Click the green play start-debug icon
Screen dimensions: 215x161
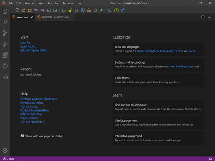(101, 10)
